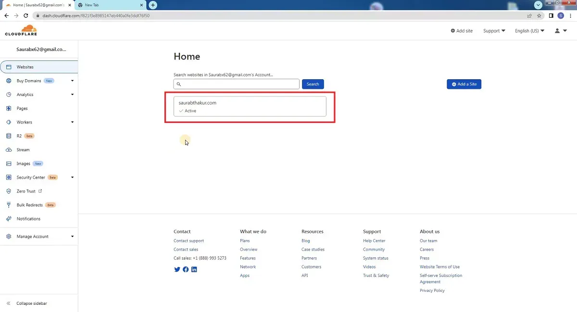The height and width of the screenshot is (312, 577).
Task: Click the R2 database icon
Action: 9,136
